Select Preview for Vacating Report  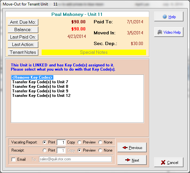pyautogui.click(x=79, y=142)
